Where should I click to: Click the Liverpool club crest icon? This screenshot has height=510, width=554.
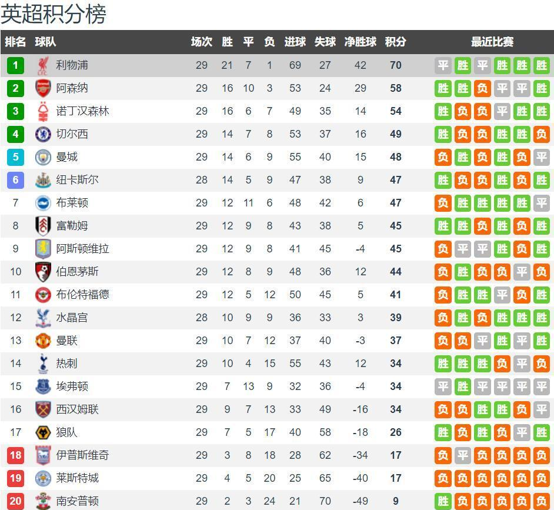[x=43, y=66]
